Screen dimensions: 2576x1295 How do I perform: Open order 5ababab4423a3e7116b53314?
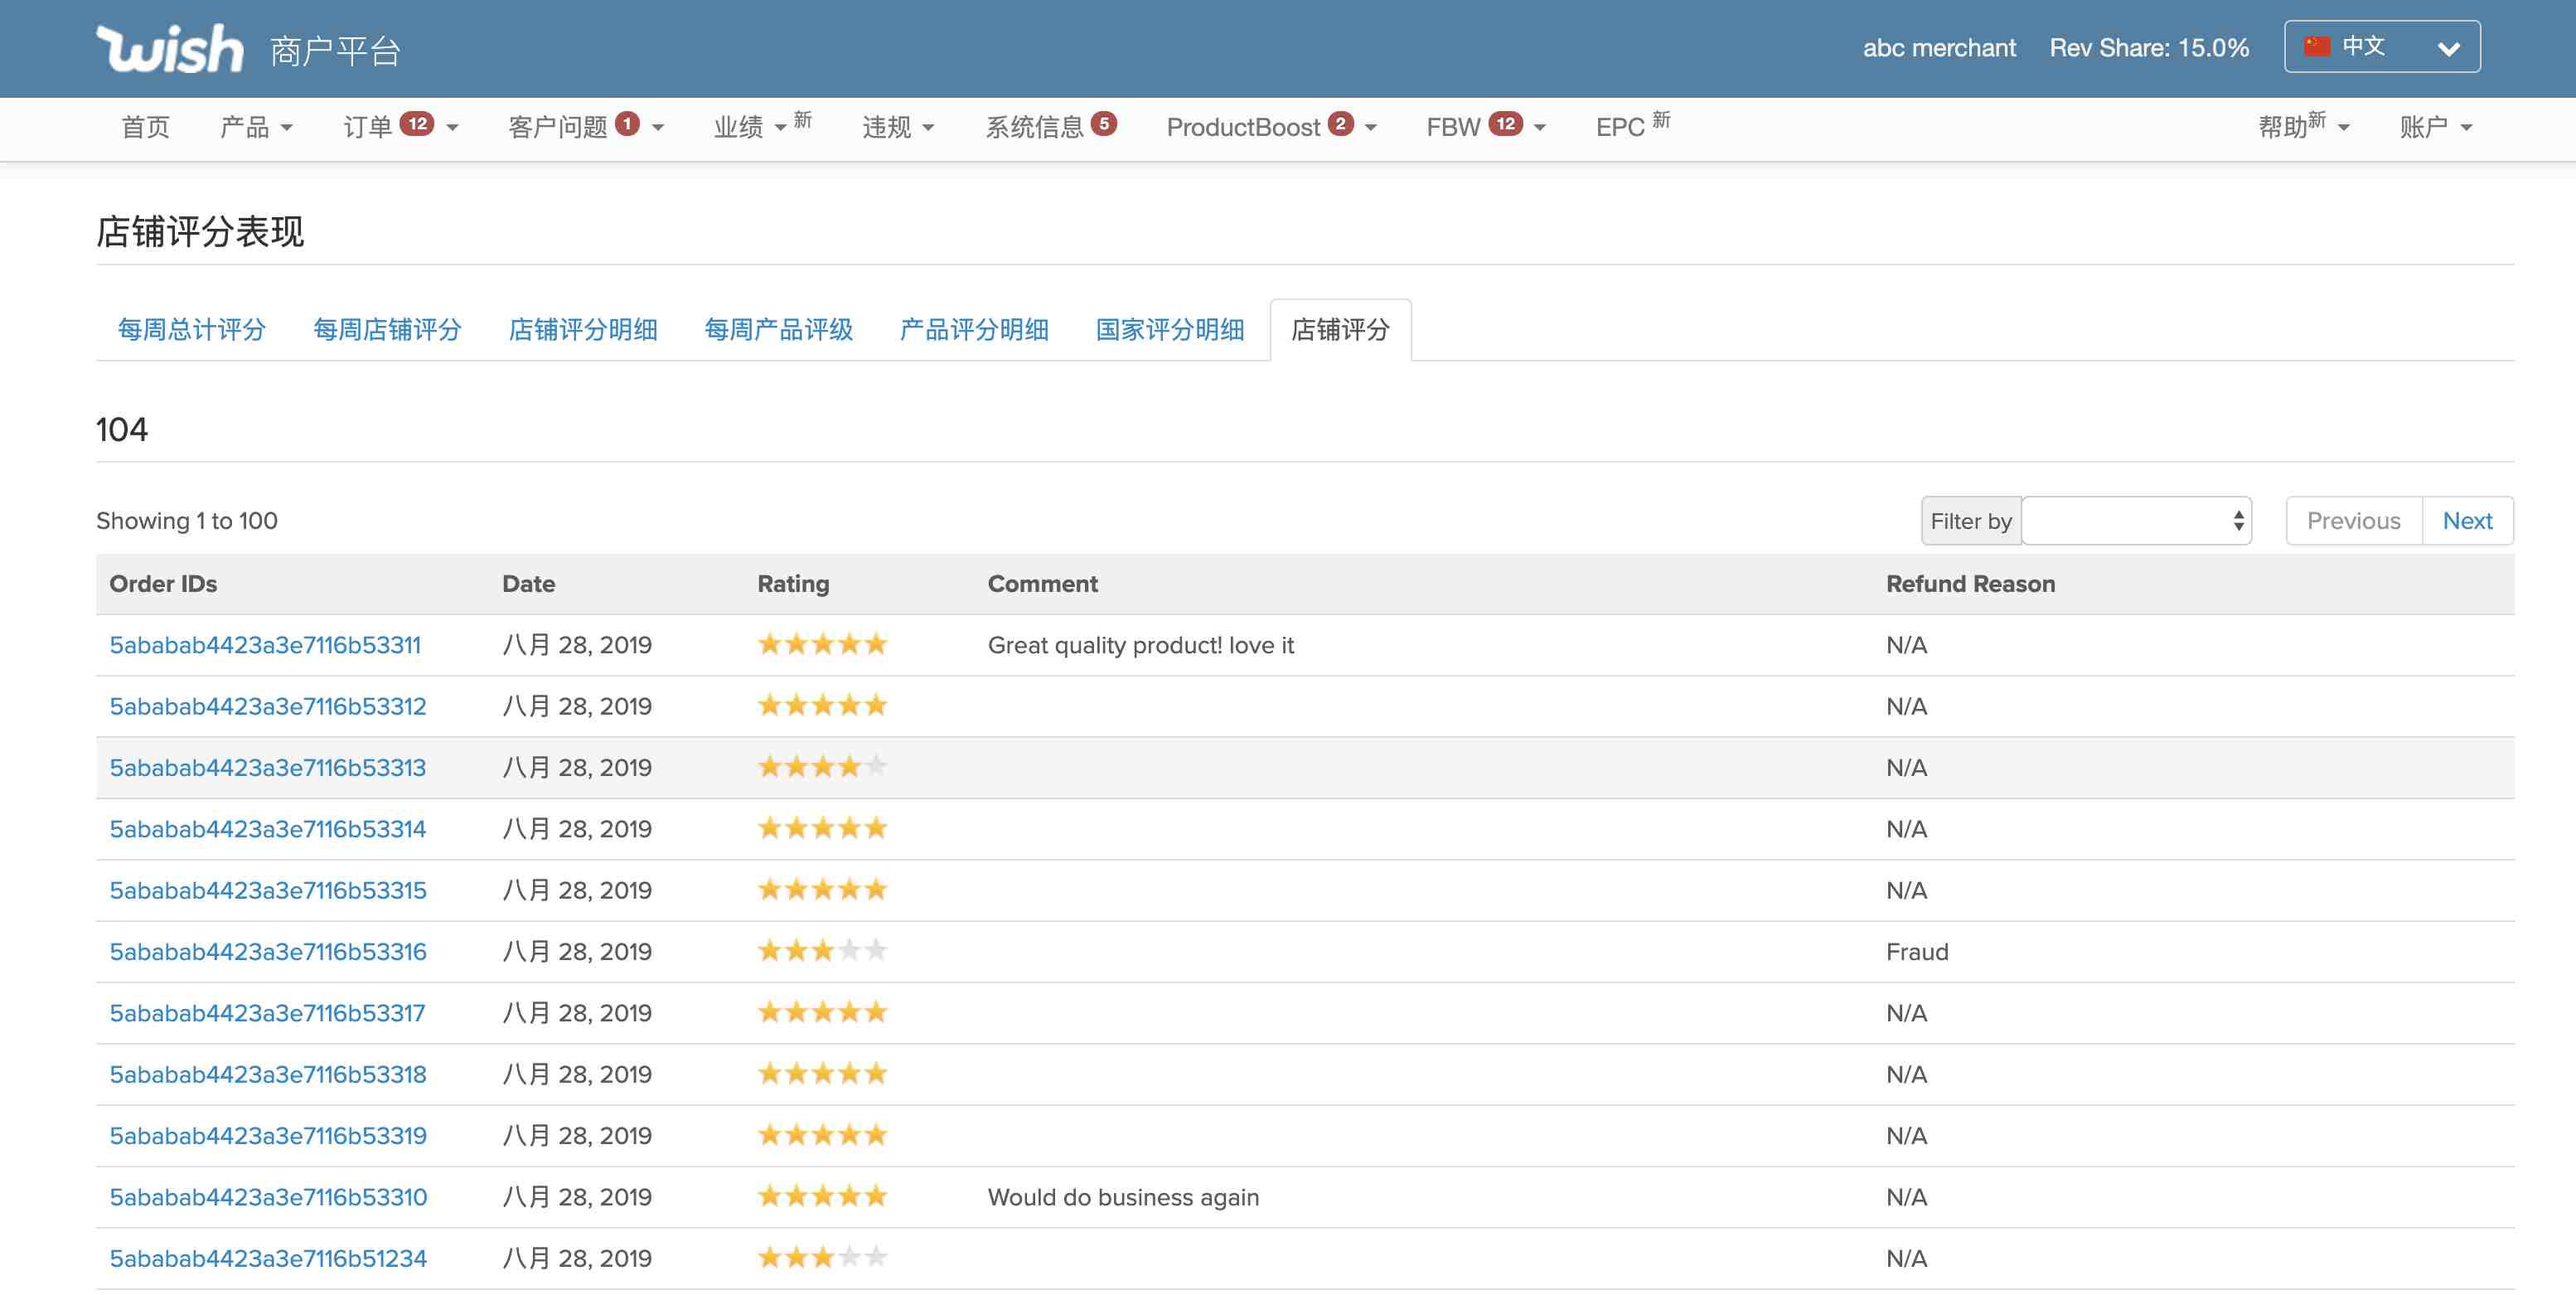tap(268, 829)
